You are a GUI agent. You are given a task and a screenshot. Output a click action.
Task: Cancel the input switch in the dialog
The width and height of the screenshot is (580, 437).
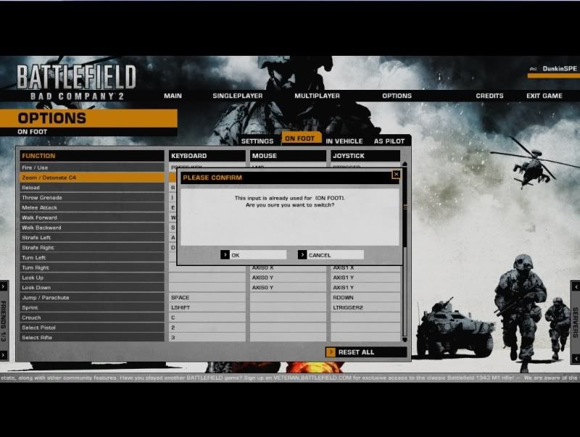click(x=331, y=254)
